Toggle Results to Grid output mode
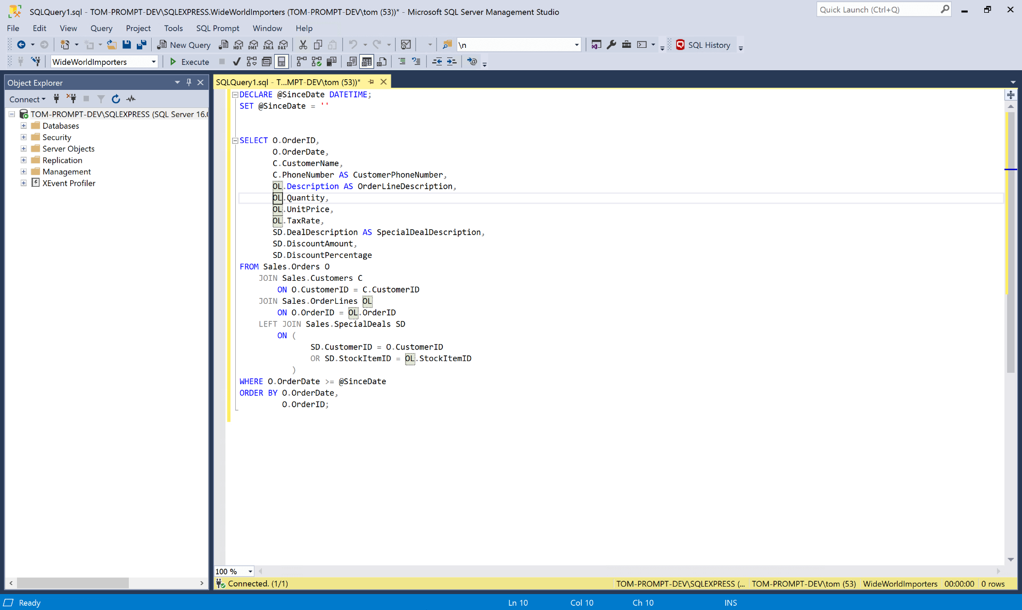The width and height of the screenshot is (1022, 610). pyautogui.click(x=367, y=61)
